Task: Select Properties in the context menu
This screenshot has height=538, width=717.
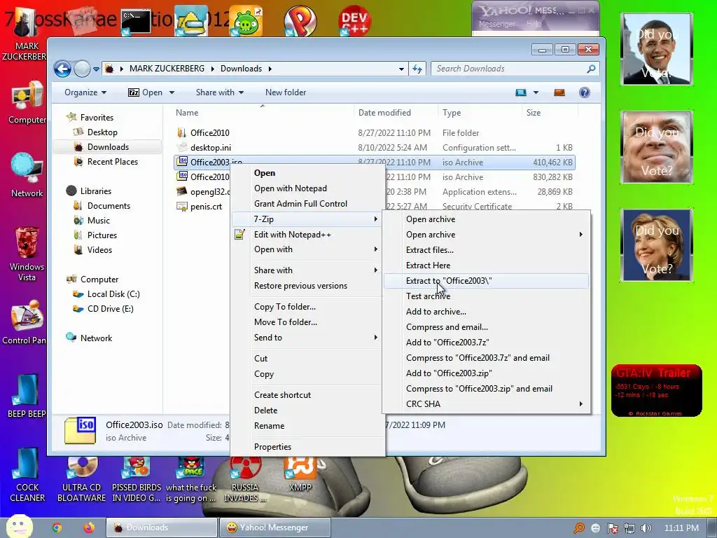Action: [x=308, y=447]
